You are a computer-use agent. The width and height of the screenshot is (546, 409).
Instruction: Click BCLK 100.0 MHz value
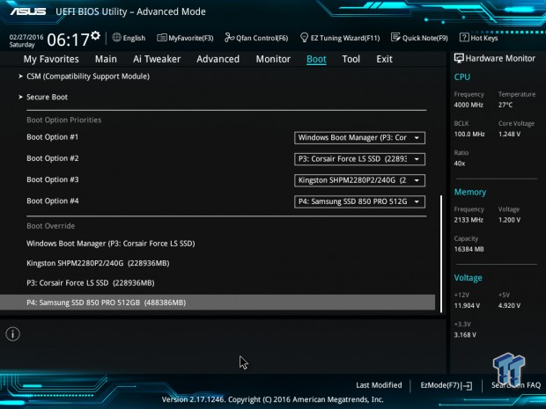(469, 134)
